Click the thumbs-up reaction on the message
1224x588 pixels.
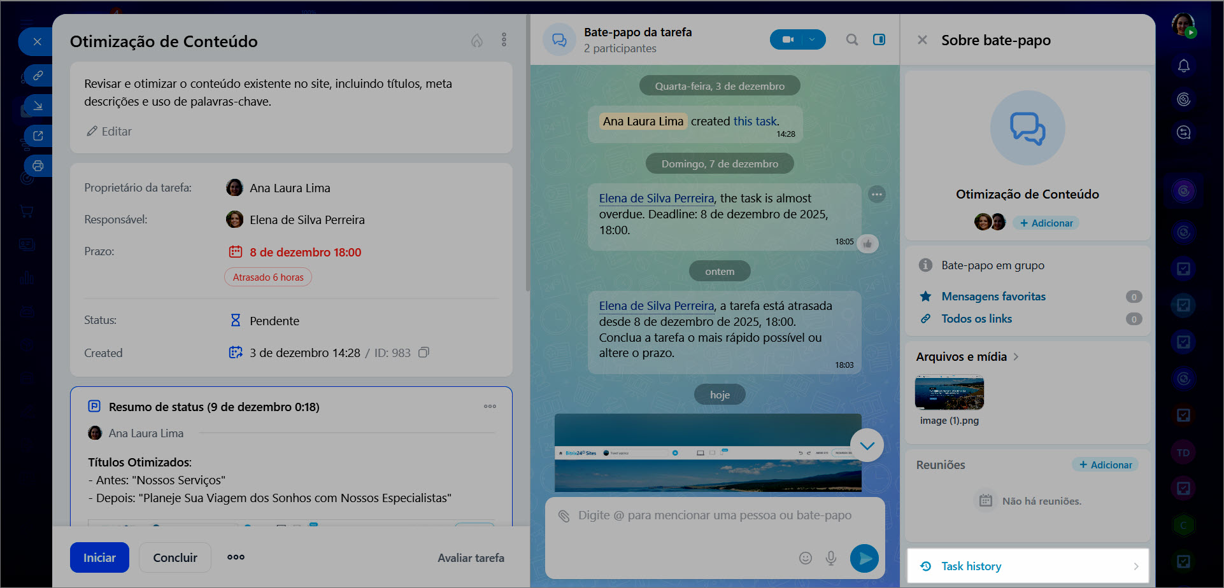(x=867, y=243)
